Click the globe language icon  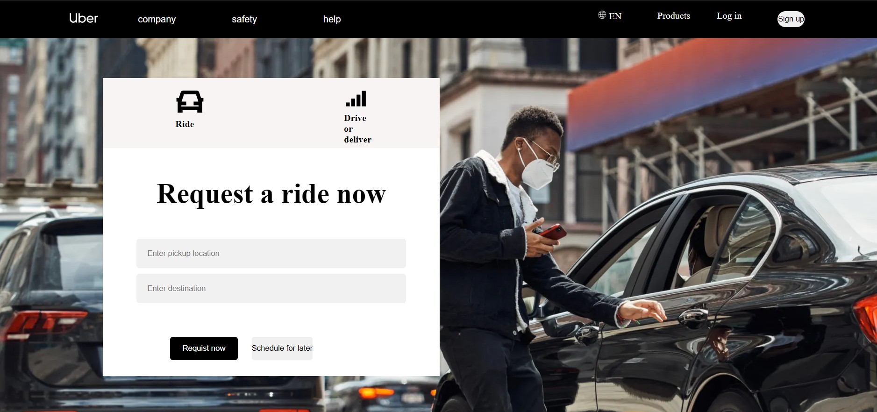click(602, 15)
